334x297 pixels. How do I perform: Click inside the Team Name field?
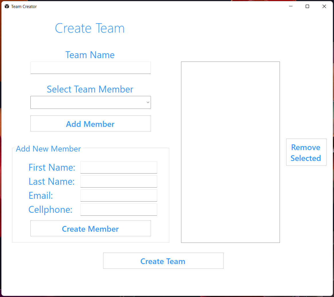tap(90, 68)
